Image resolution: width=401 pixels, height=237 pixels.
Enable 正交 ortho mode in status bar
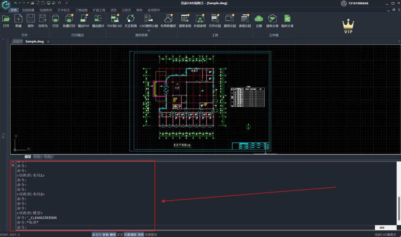120,235
